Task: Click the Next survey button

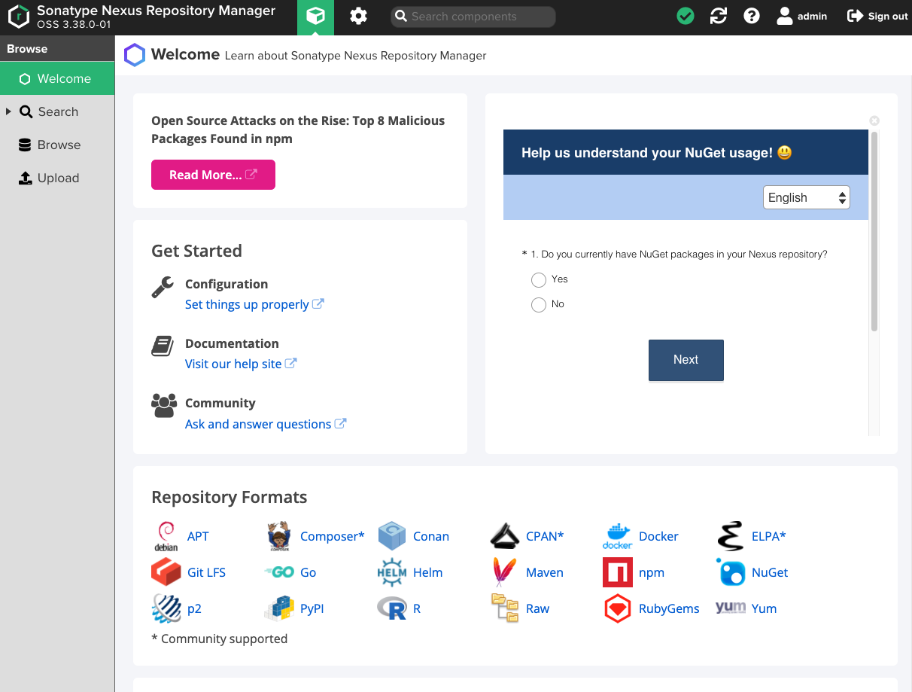Action: click(x=686, y=360)
